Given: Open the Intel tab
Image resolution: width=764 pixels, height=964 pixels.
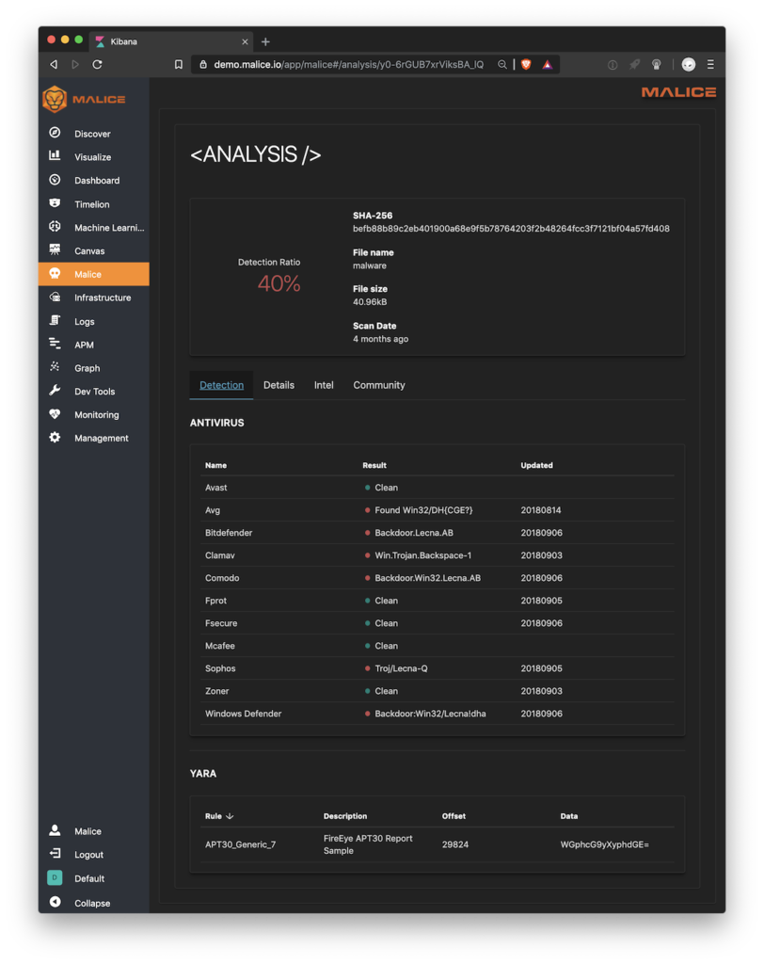Looking at the screenshot, I should pyautogui.click(x=324, y=385).
